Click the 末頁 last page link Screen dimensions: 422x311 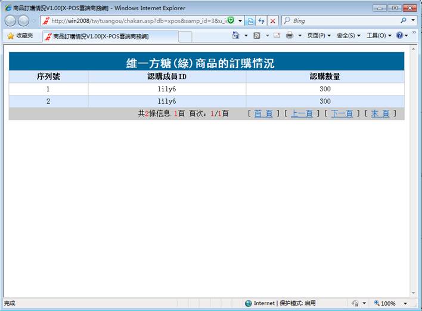pos(380,113)
